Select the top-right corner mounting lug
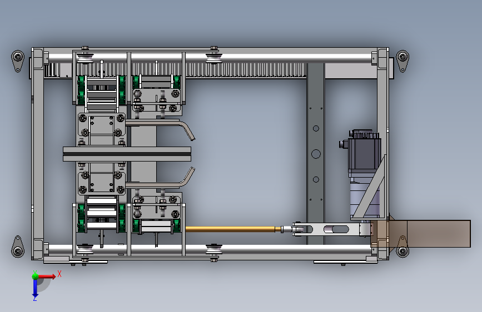The height and width of the screenshot is (312, 482). click(x=403, y=61)
